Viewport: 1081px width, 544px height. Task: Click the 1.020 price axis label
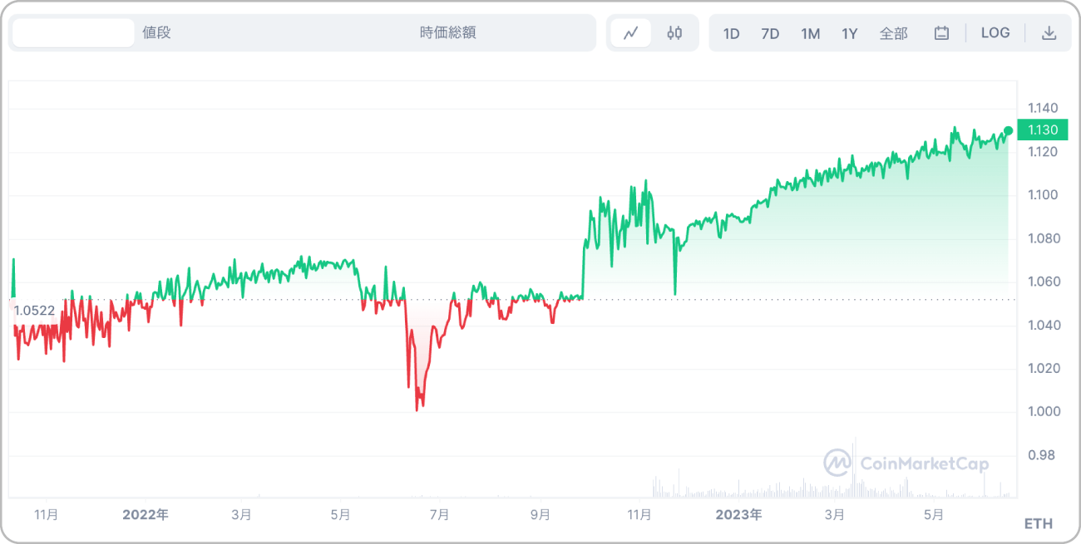1043,368
